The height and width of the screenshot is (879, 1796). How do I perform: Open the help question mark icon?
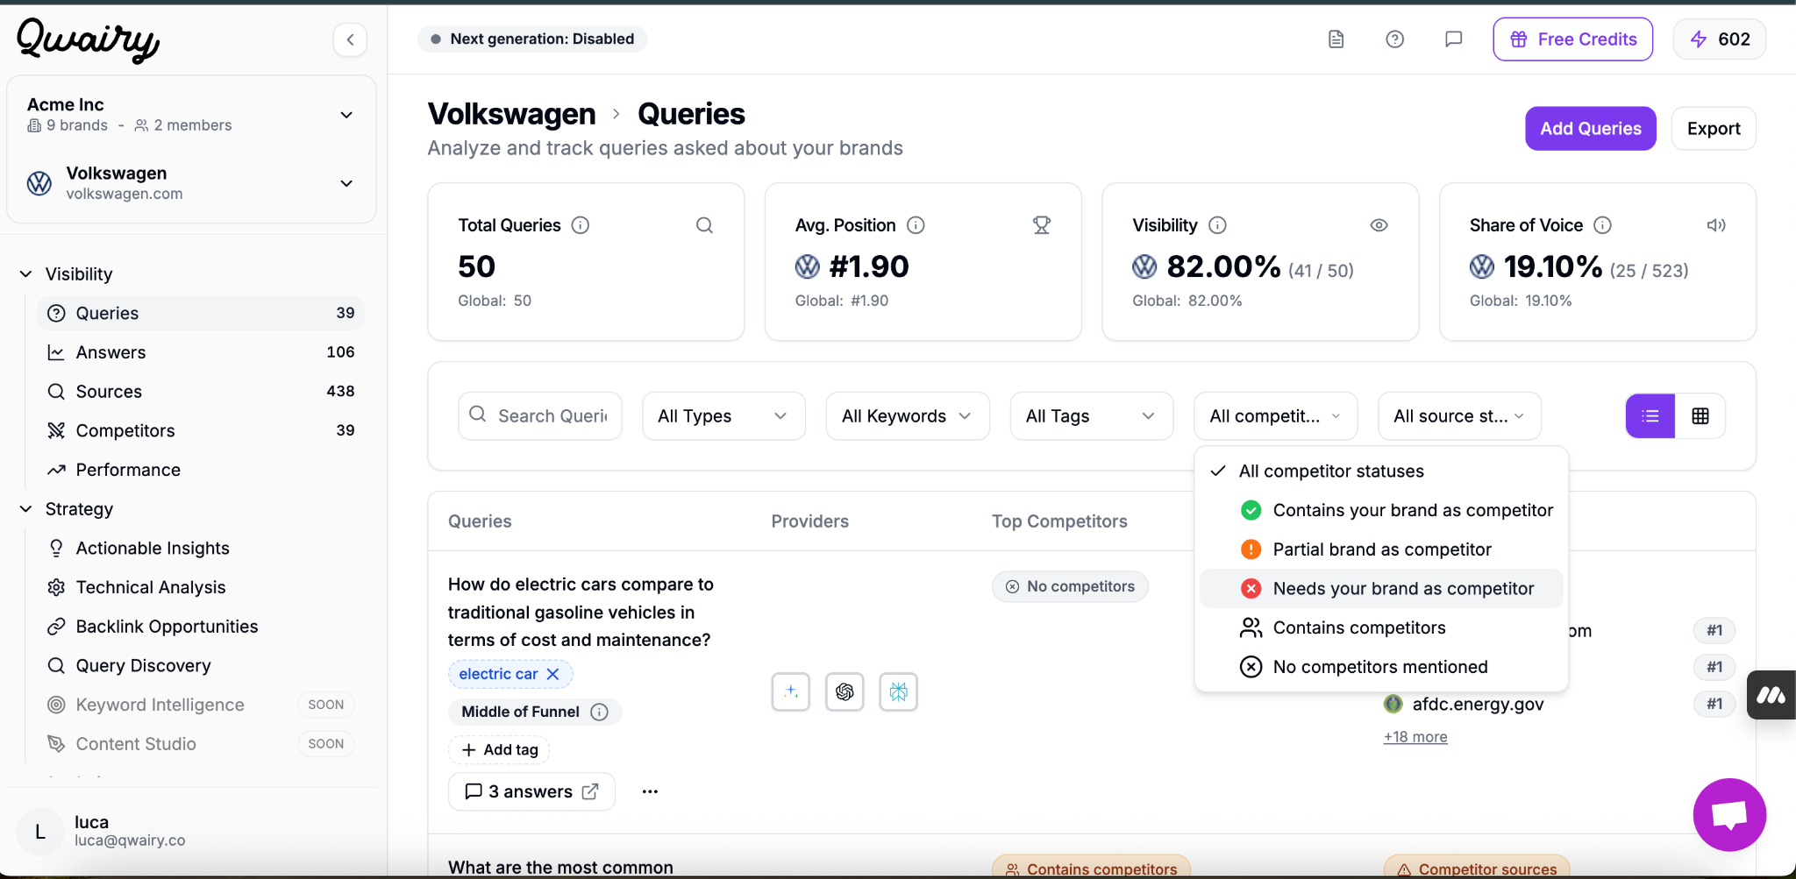pyautogui.click(x=1394, y=39)
